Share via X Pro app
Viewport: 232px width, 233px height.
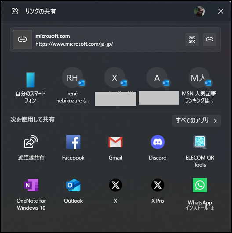158,191
